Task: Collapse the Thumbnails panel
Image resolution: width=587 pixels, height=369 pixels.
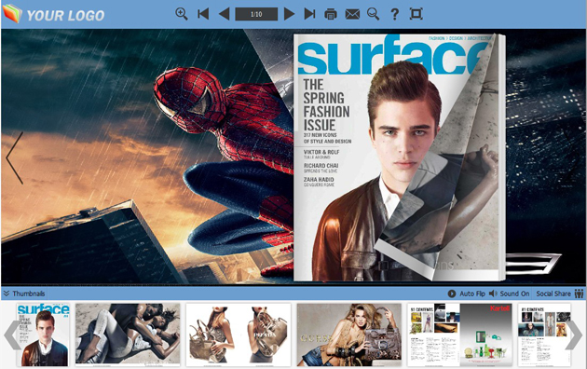Action: (24, 294)
